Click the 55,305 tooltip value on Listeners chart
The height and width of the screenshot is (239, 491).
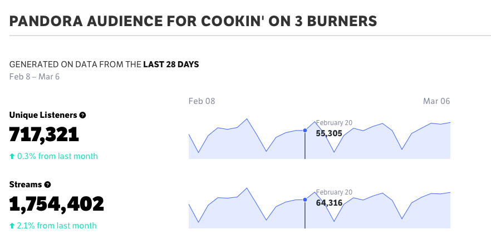(x=329, y=133)
